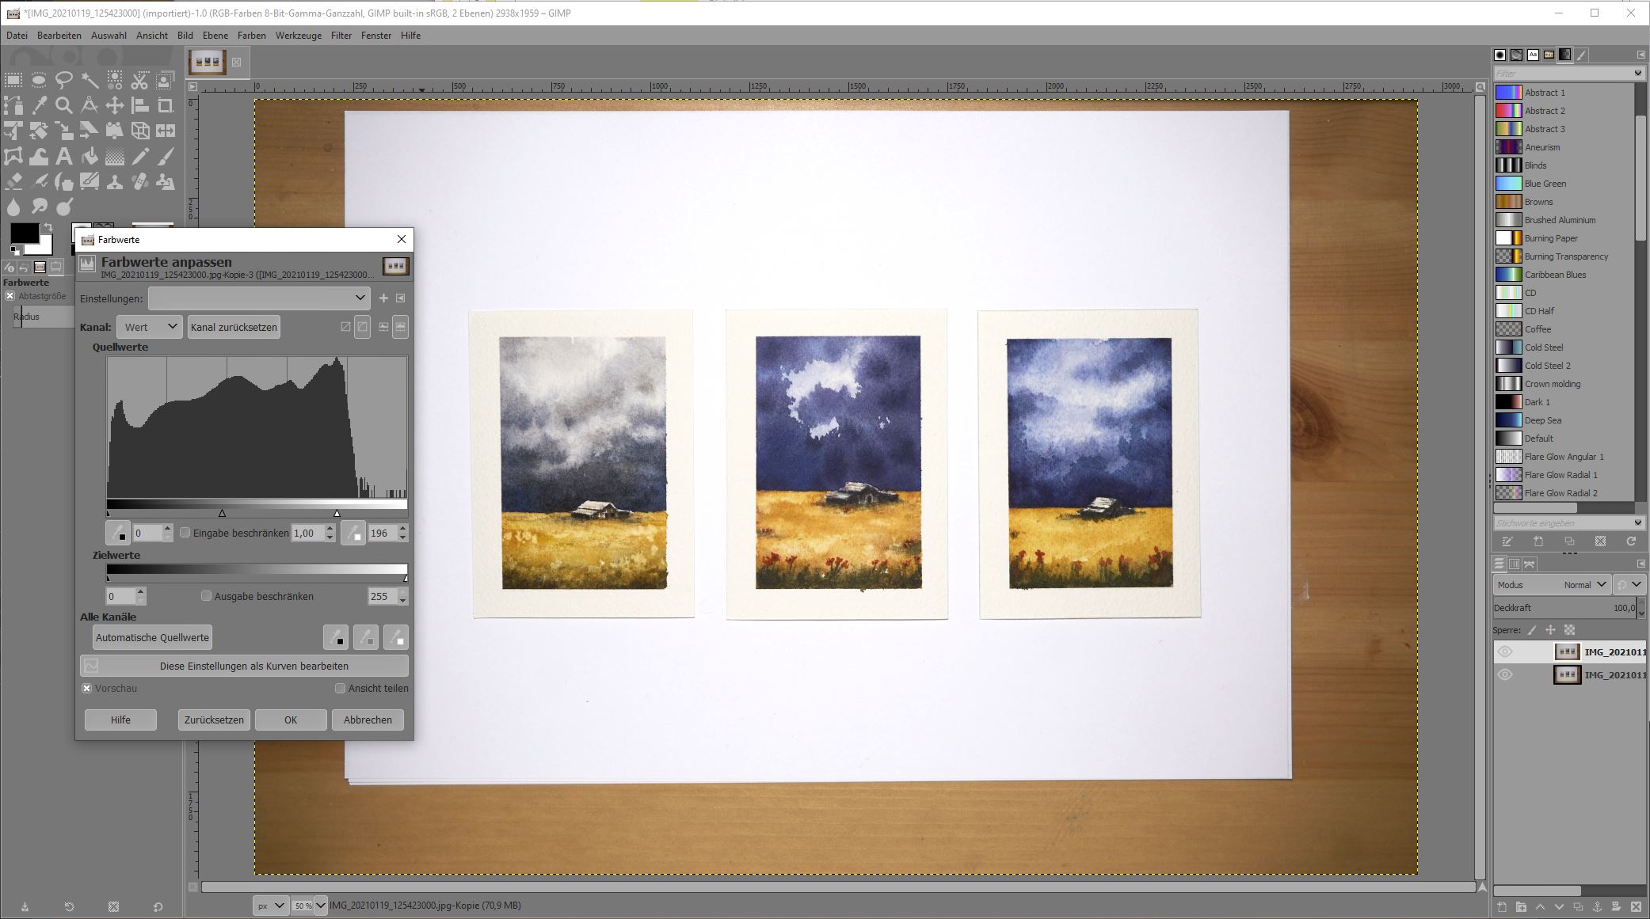The image size is (1650, 919).
Task: Open the Filter menu
Action: [x=341, y=36]
